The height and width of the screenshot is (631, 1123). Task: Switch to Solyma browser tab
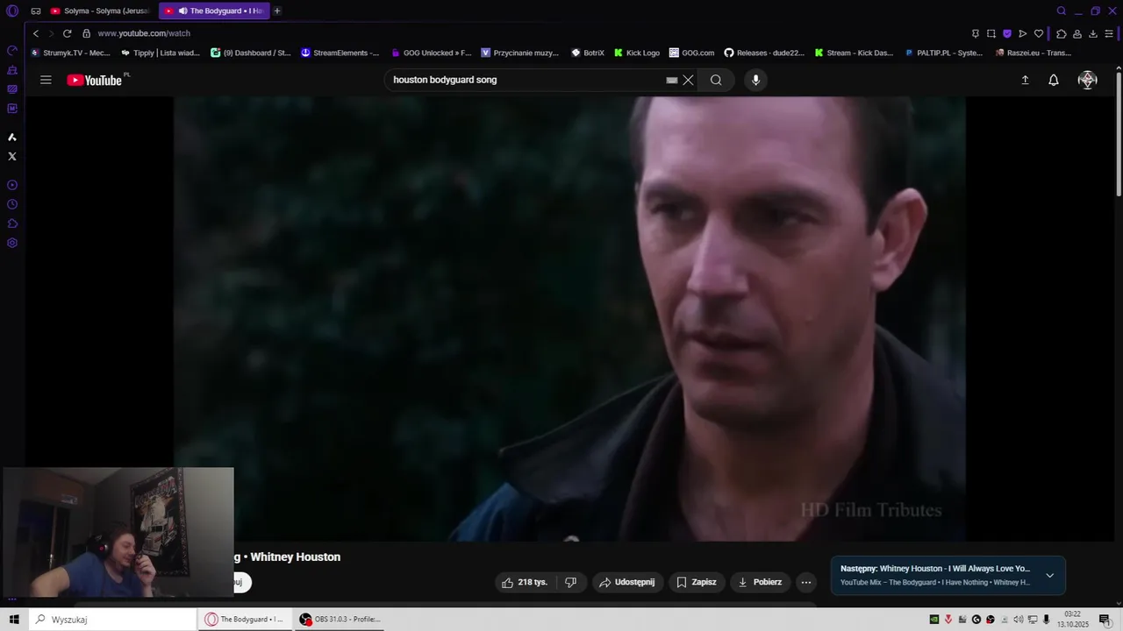point(99,11)
